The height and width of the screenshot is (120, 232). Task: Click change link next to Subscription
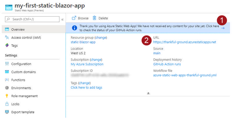coord(96,60)
